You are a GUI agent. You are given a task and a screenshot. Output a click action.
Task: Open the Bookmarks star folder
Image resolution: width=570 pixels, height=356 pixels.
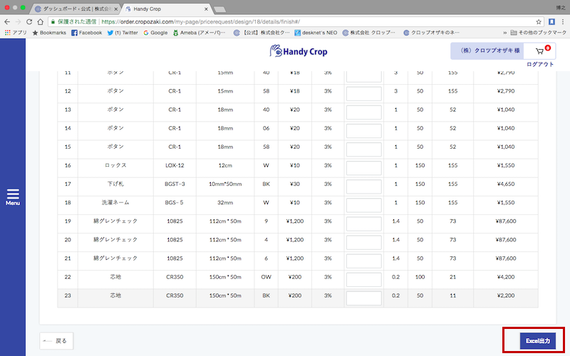(49, 33)
